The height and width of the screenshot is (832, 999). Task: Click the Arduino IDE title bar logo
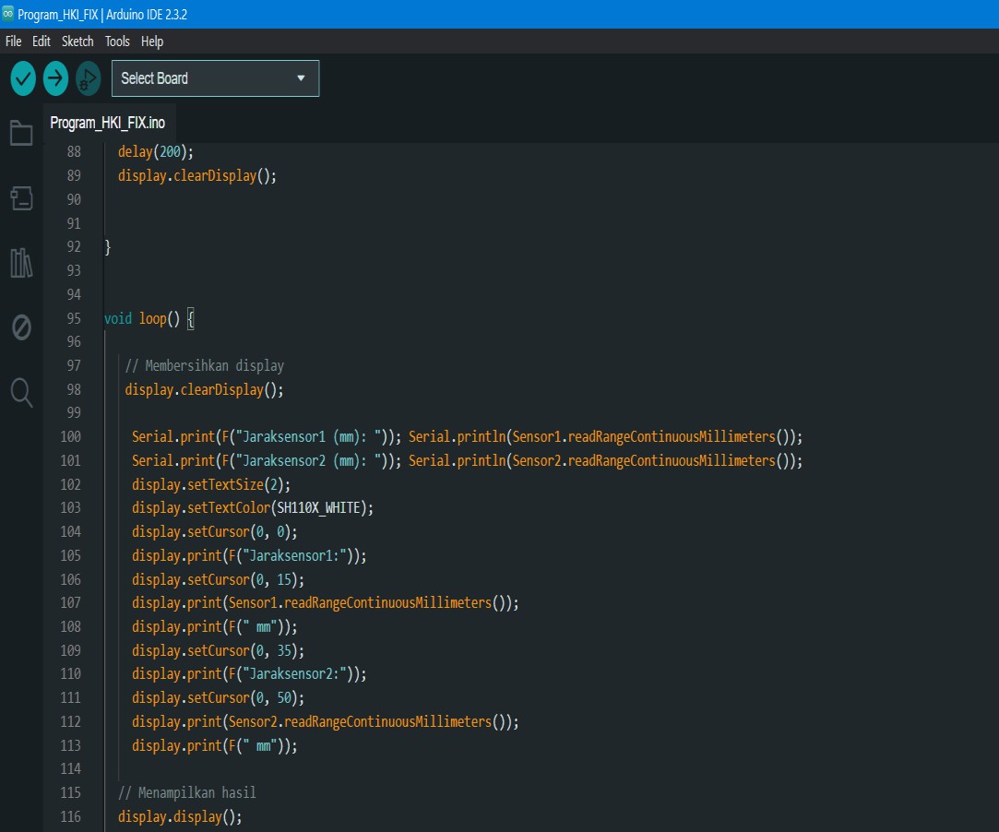click(x=8, y=14)
